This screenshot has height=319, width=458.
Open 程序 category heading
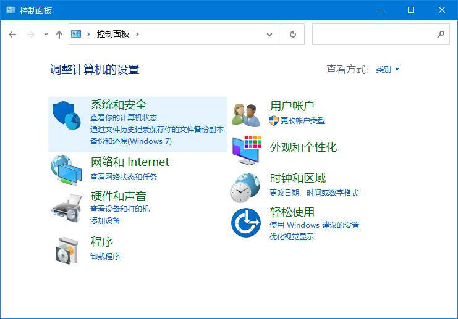(101, 241)
